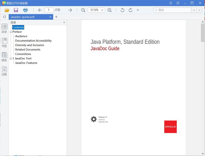Image resolution: width=205 pixels, height=156 pixels.
Task: Close the javadoc-guide.pdf tab
Action: 50,17
